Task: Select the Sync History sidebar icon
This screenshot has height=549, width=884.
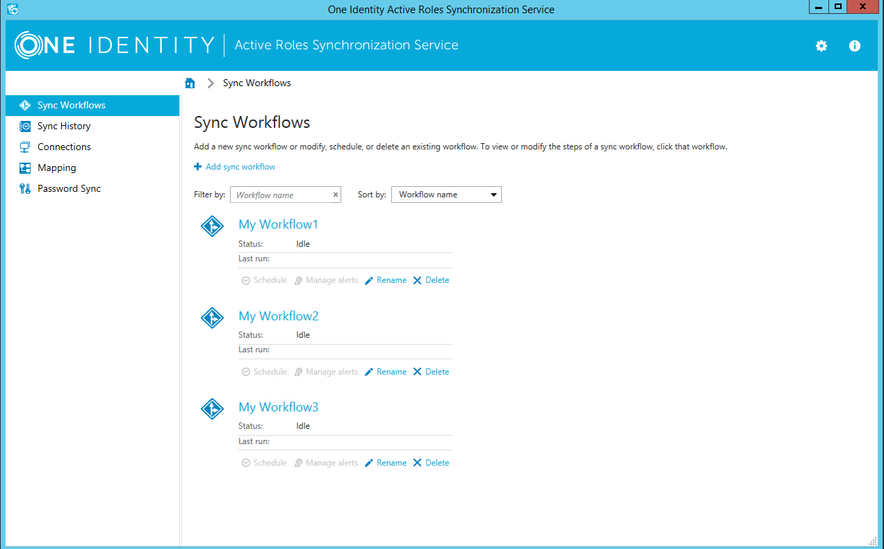Action: (x=25, y=126)
